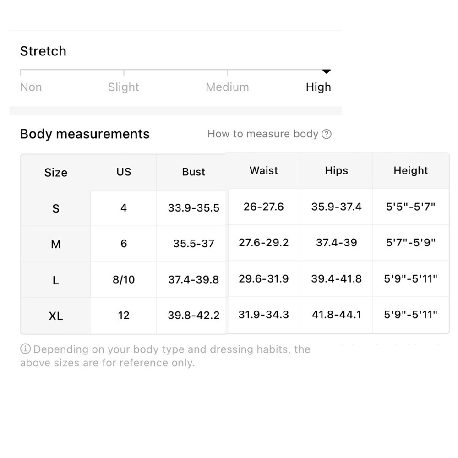Select the L size row label
458x458 pixels.
tap(56, 280)
